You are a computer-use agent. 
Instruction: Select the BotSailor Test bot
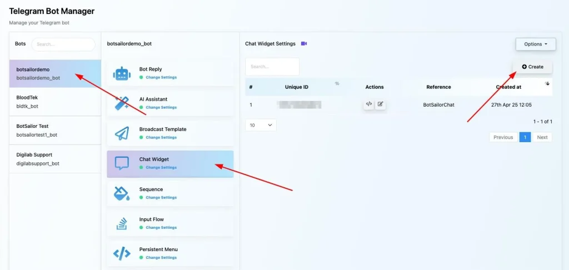[x=55, y=131]
